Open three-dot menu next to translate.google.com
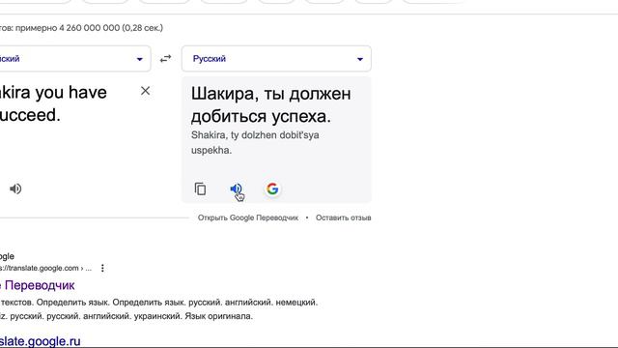The height and width of the screenshot is (348, 618). tap(102, 269)
